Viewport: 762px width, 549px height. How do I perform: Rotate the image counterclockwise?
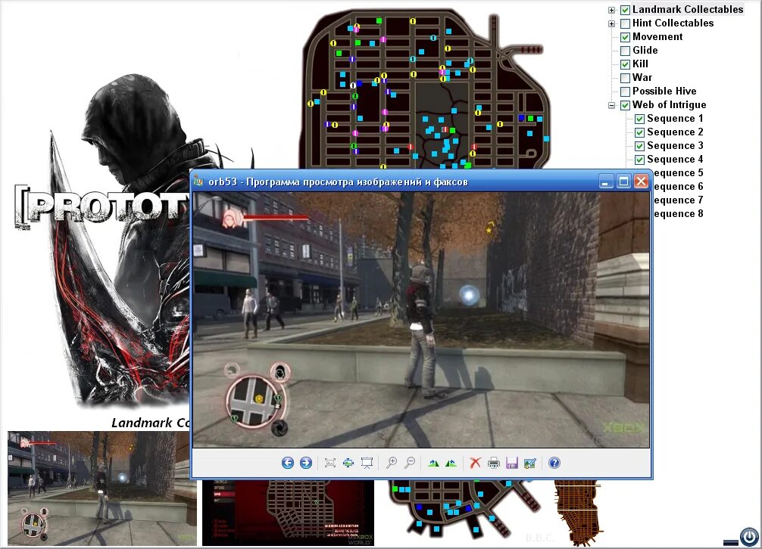(451, 463)
